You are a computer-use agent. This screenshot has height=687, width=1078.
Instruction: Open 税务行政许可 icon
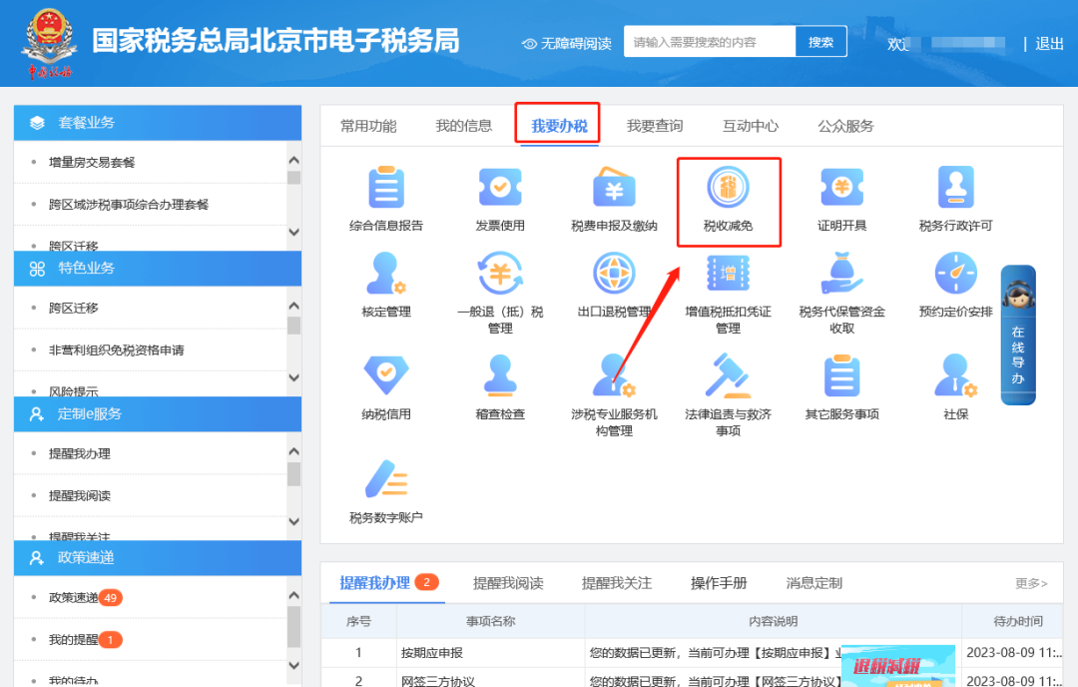pos(955,187)
